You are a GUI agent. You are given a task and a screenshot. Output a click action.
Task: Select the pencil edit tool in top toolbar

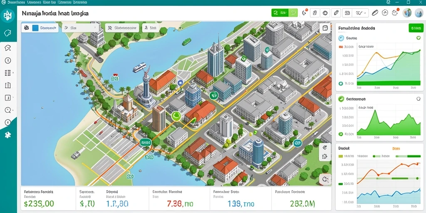pos(336,13)
